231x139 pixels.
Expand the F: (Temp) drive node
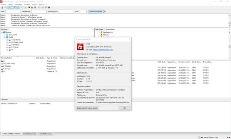click(x=7, y=47)
